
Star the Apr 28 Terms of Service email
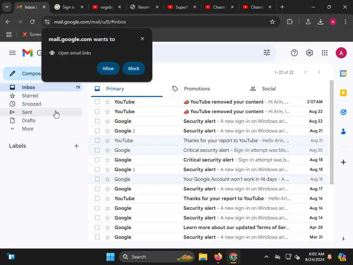point(108,227)
